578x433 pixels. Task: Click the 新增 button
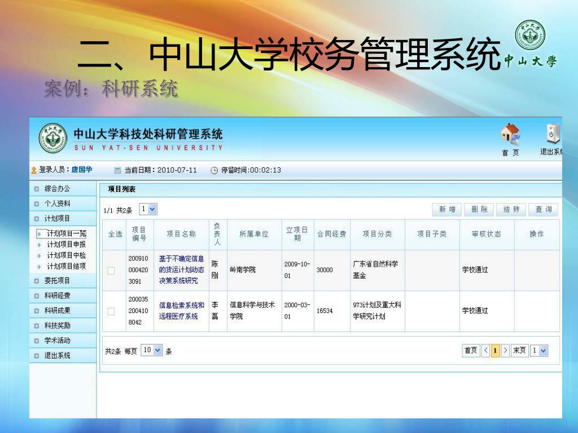click(x=447, y=210)
